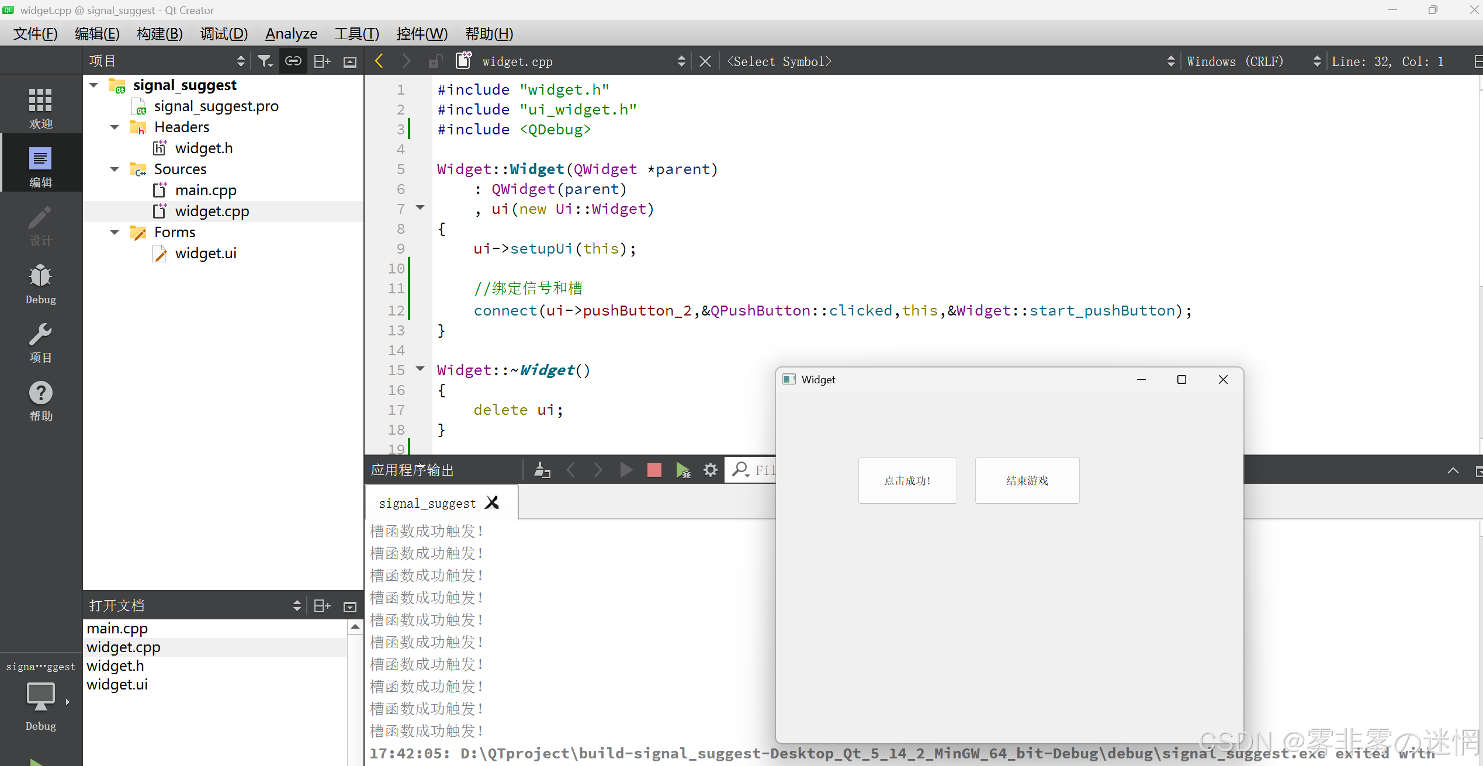Open the 构建(B) menu
1483x766 pixels.
[160, 34]
